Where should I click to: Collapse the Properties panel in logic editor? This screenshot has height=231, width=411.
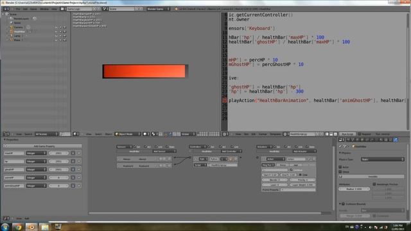coord(5,140)
